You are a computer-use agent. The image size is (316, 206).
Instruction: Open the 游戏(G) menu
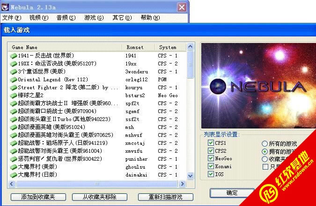94,18
